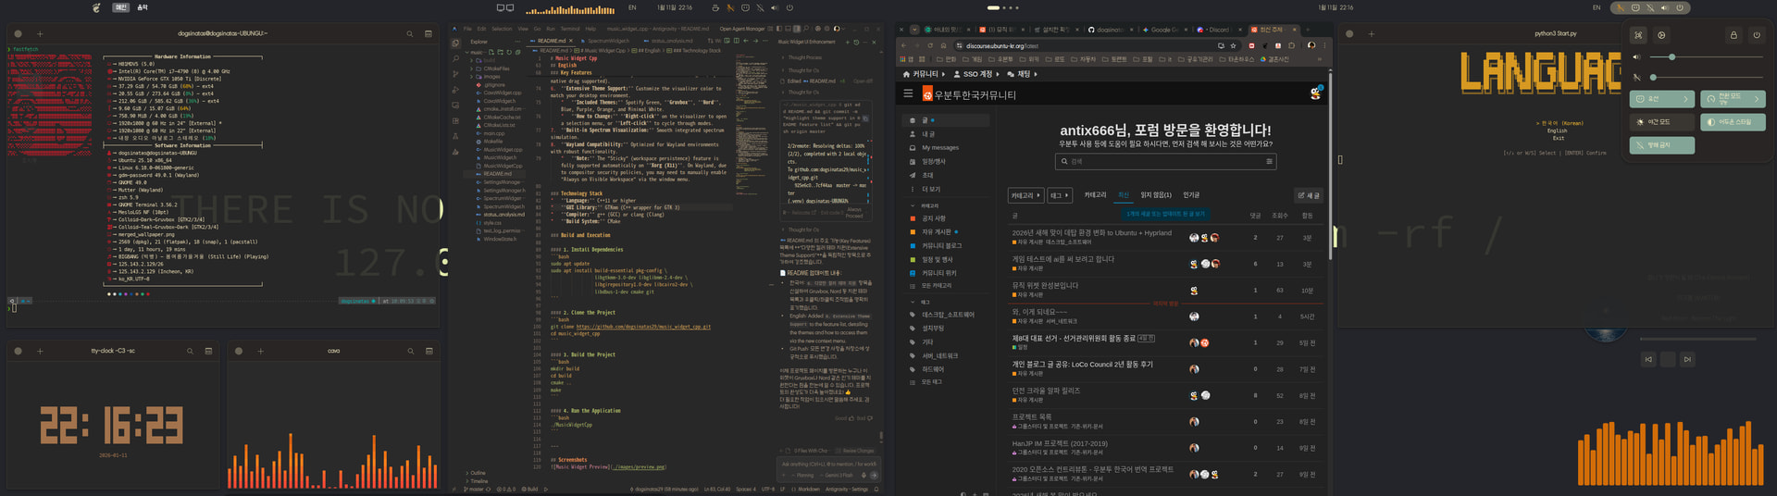This screenshot has height=496, width=1777.
Task: Click the 새 글 new topic button
Action: [1309, 195]
